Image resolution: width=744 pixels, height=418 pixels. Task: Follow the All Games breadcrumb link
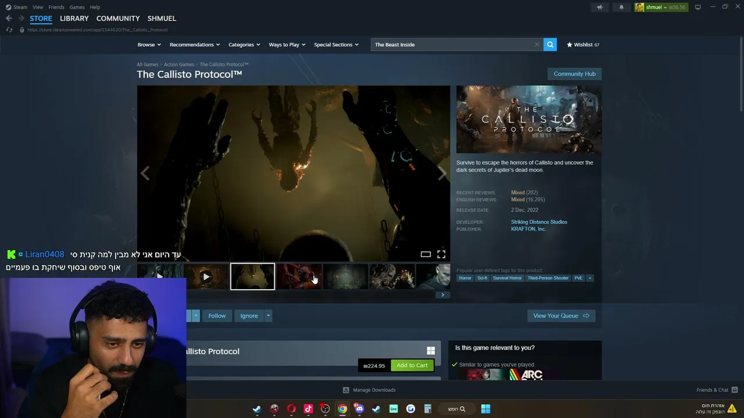(148, 64)
